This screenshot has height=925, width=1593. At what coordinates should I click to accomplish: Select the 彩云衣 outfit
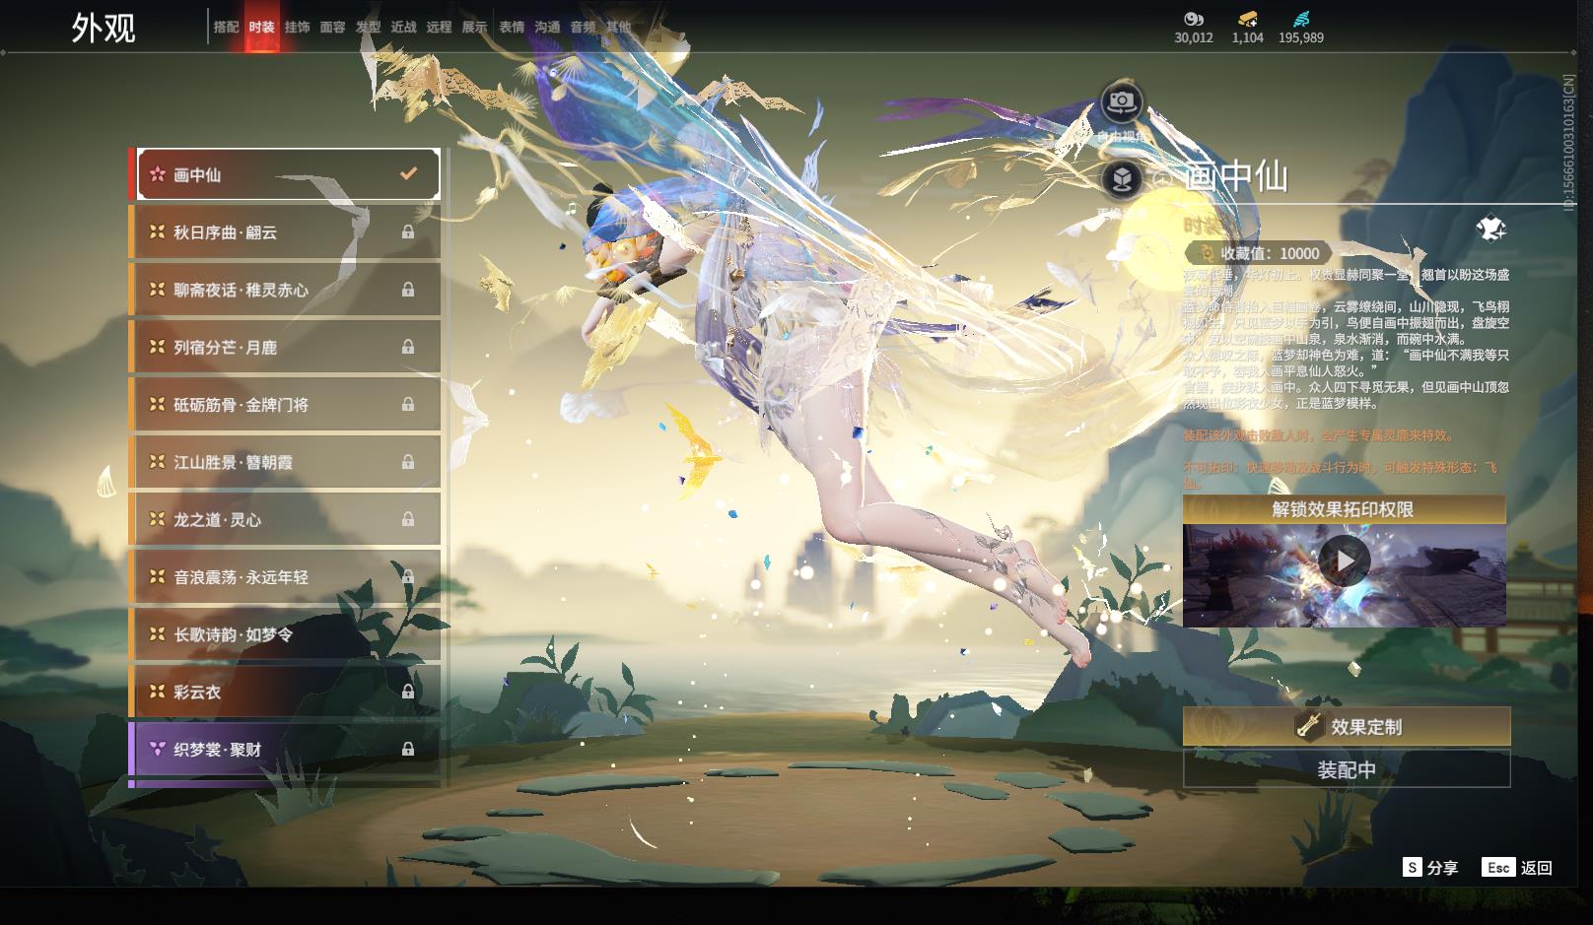coord(285,692)
